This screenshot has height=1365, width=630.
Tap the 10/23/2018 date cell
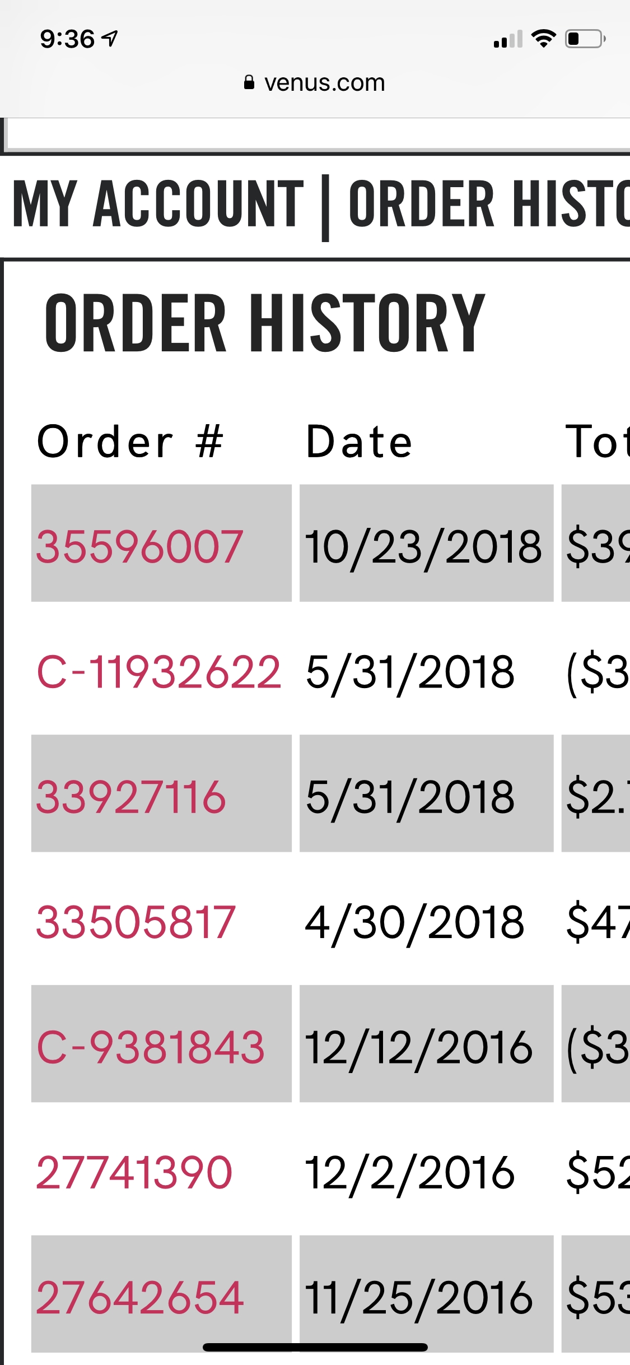coord(423,546)
